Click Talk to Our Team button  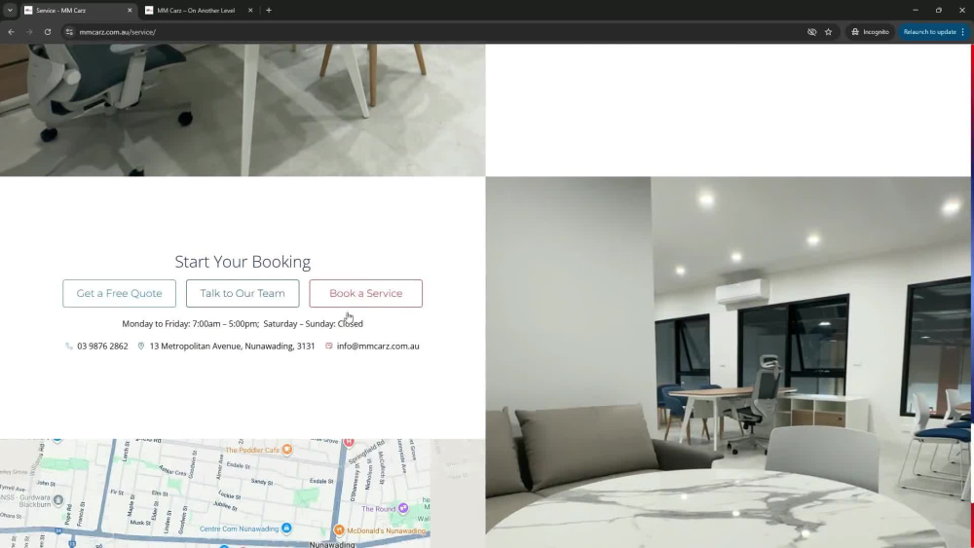[243, 294]
